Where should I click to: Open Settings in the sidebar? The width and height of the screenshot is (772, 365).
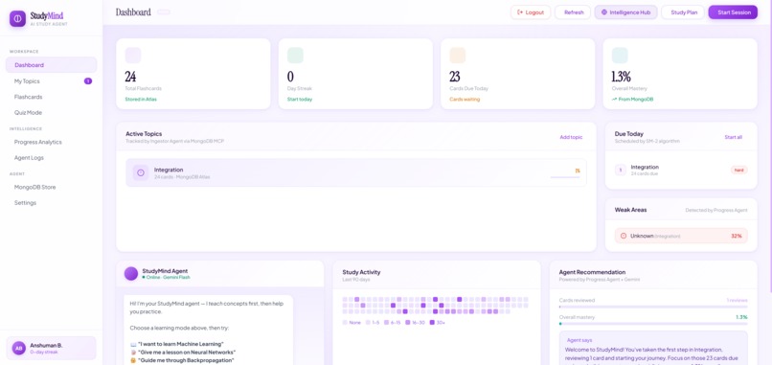[x=51, y=203]
